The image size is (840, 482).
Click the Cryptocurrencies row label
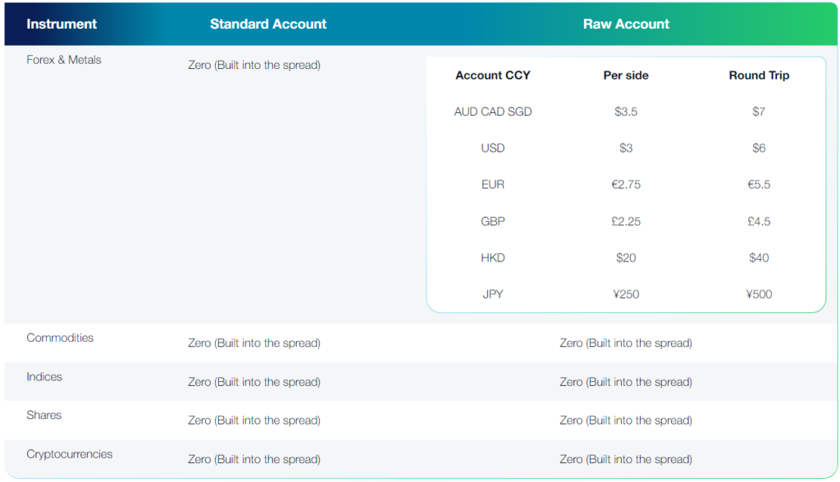click(x=70, y=454)
